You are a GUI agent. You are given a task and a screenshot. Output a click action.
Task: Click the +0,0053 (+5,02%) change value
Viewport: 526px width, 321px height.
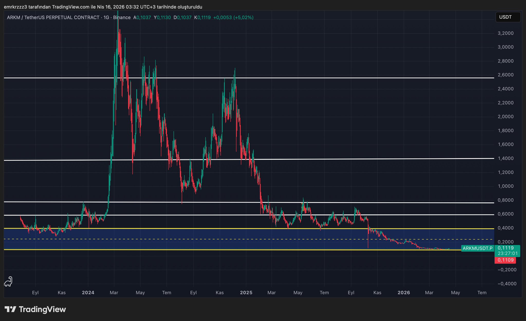click(x=233, y=17)
